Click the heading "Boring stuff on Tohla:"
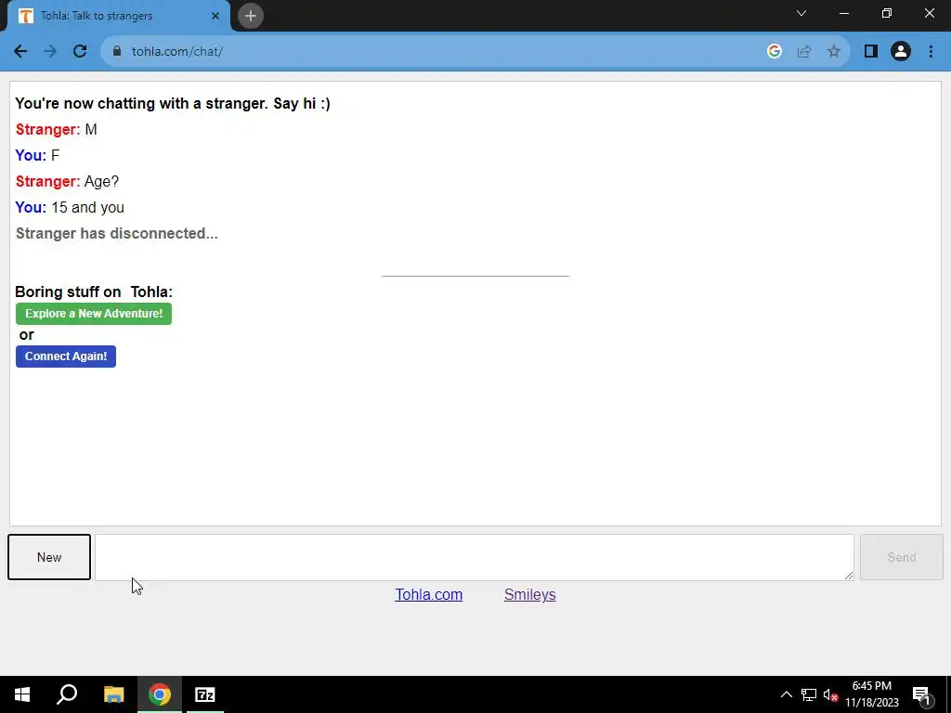The height and width of the screenshot is (713, 951). click(x=94, y=292)
